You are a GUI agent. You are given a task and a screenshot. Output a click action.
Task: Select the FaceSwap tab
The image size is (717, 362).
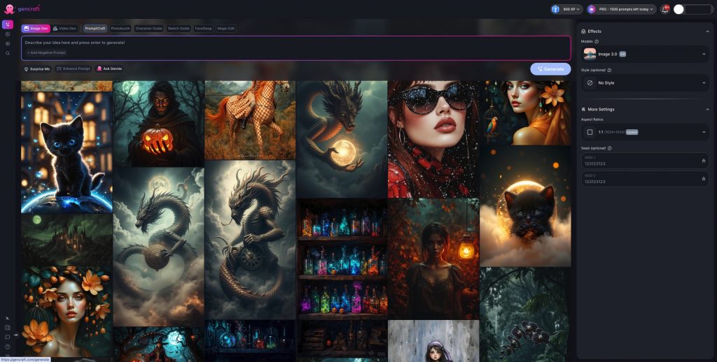(204, 29)
